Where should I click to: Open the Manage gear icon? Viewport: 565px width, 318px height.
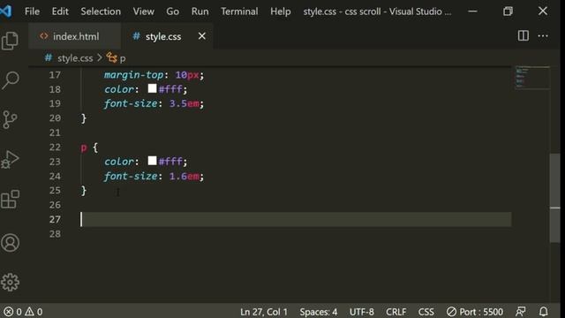pos(10,282)
